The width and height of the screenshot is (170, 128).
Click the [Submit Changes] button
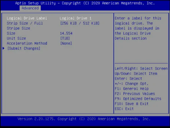[x=24, y=48]
